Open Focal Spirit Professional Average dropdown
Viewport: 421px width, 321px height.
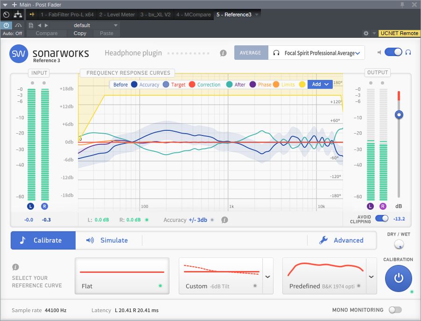point(316,53)
